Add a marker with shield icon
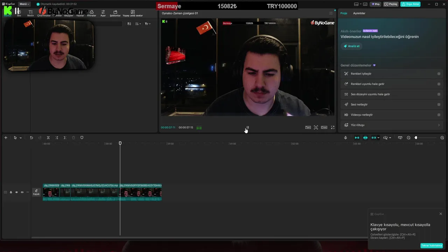The width and height of the screenshot is (448, 252). (x=82, y=138)
